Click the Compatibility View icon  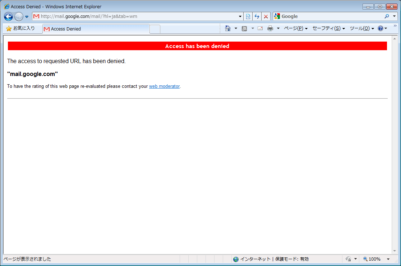point(248,16)
